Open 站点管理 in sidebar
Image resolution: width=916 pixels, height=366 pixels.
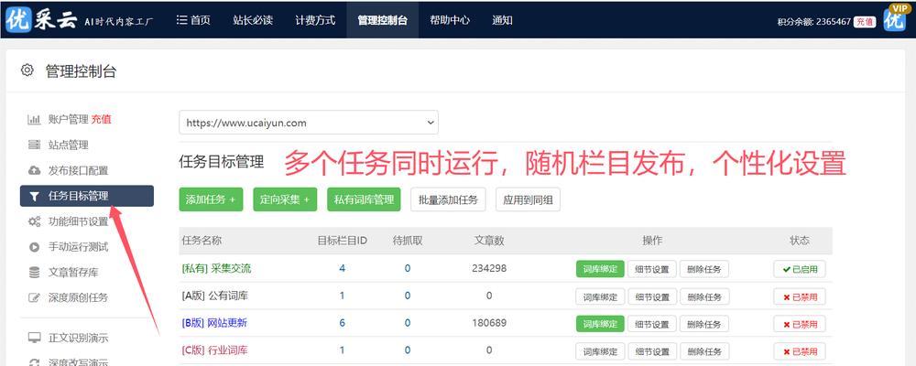(69, 145)
